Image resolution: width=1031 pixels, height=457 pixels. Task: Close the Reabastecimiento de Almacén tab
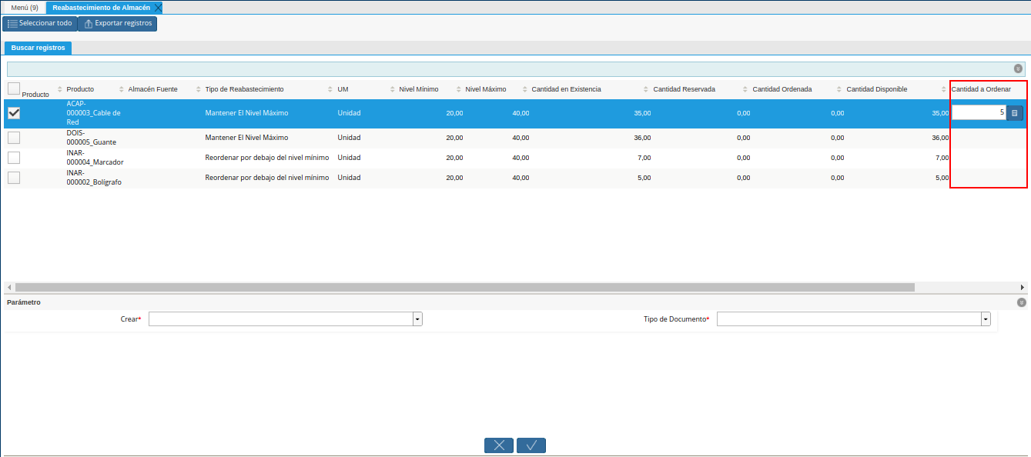click(158, 8)
